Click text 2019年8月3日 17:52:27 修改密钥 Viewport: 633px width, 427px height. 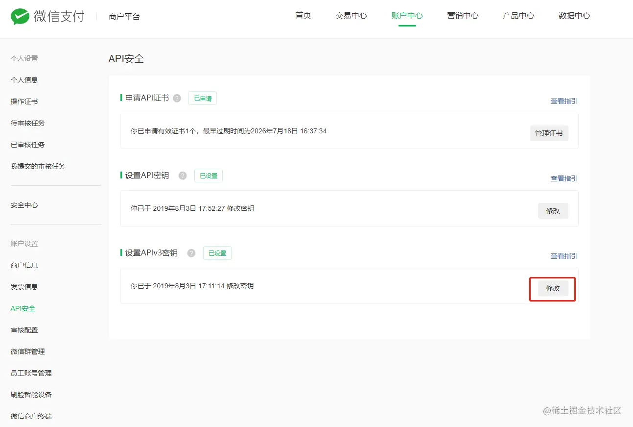coord(204,208)
